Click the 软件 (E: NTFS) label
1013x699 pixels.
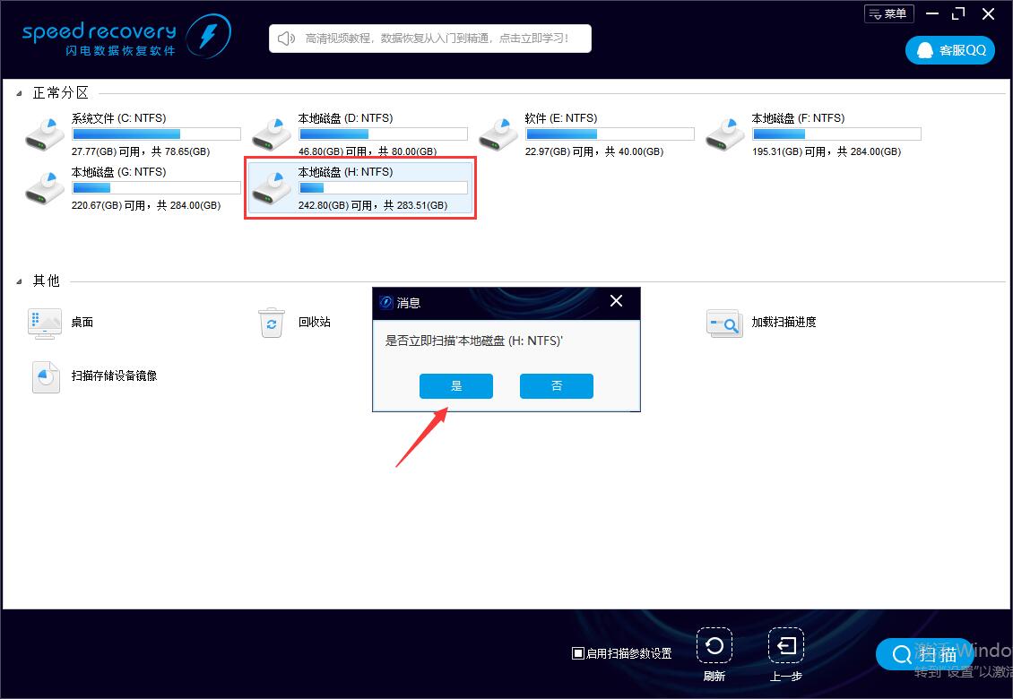point(561,118)
